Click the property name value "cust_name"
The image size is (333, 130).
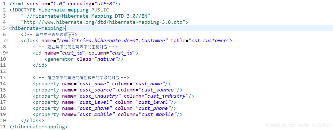(93, 84)
